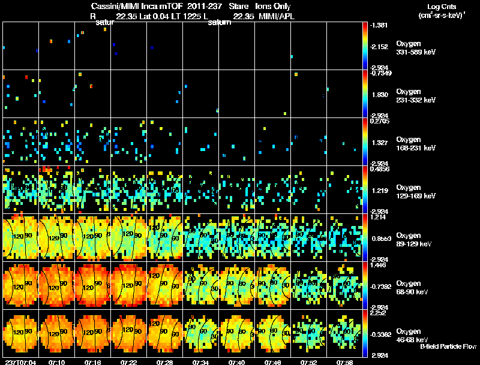This screenshot has height=365, width=480.
Task: Click the 'Oxygen 46-68 keV' row label
Action: 412,336
